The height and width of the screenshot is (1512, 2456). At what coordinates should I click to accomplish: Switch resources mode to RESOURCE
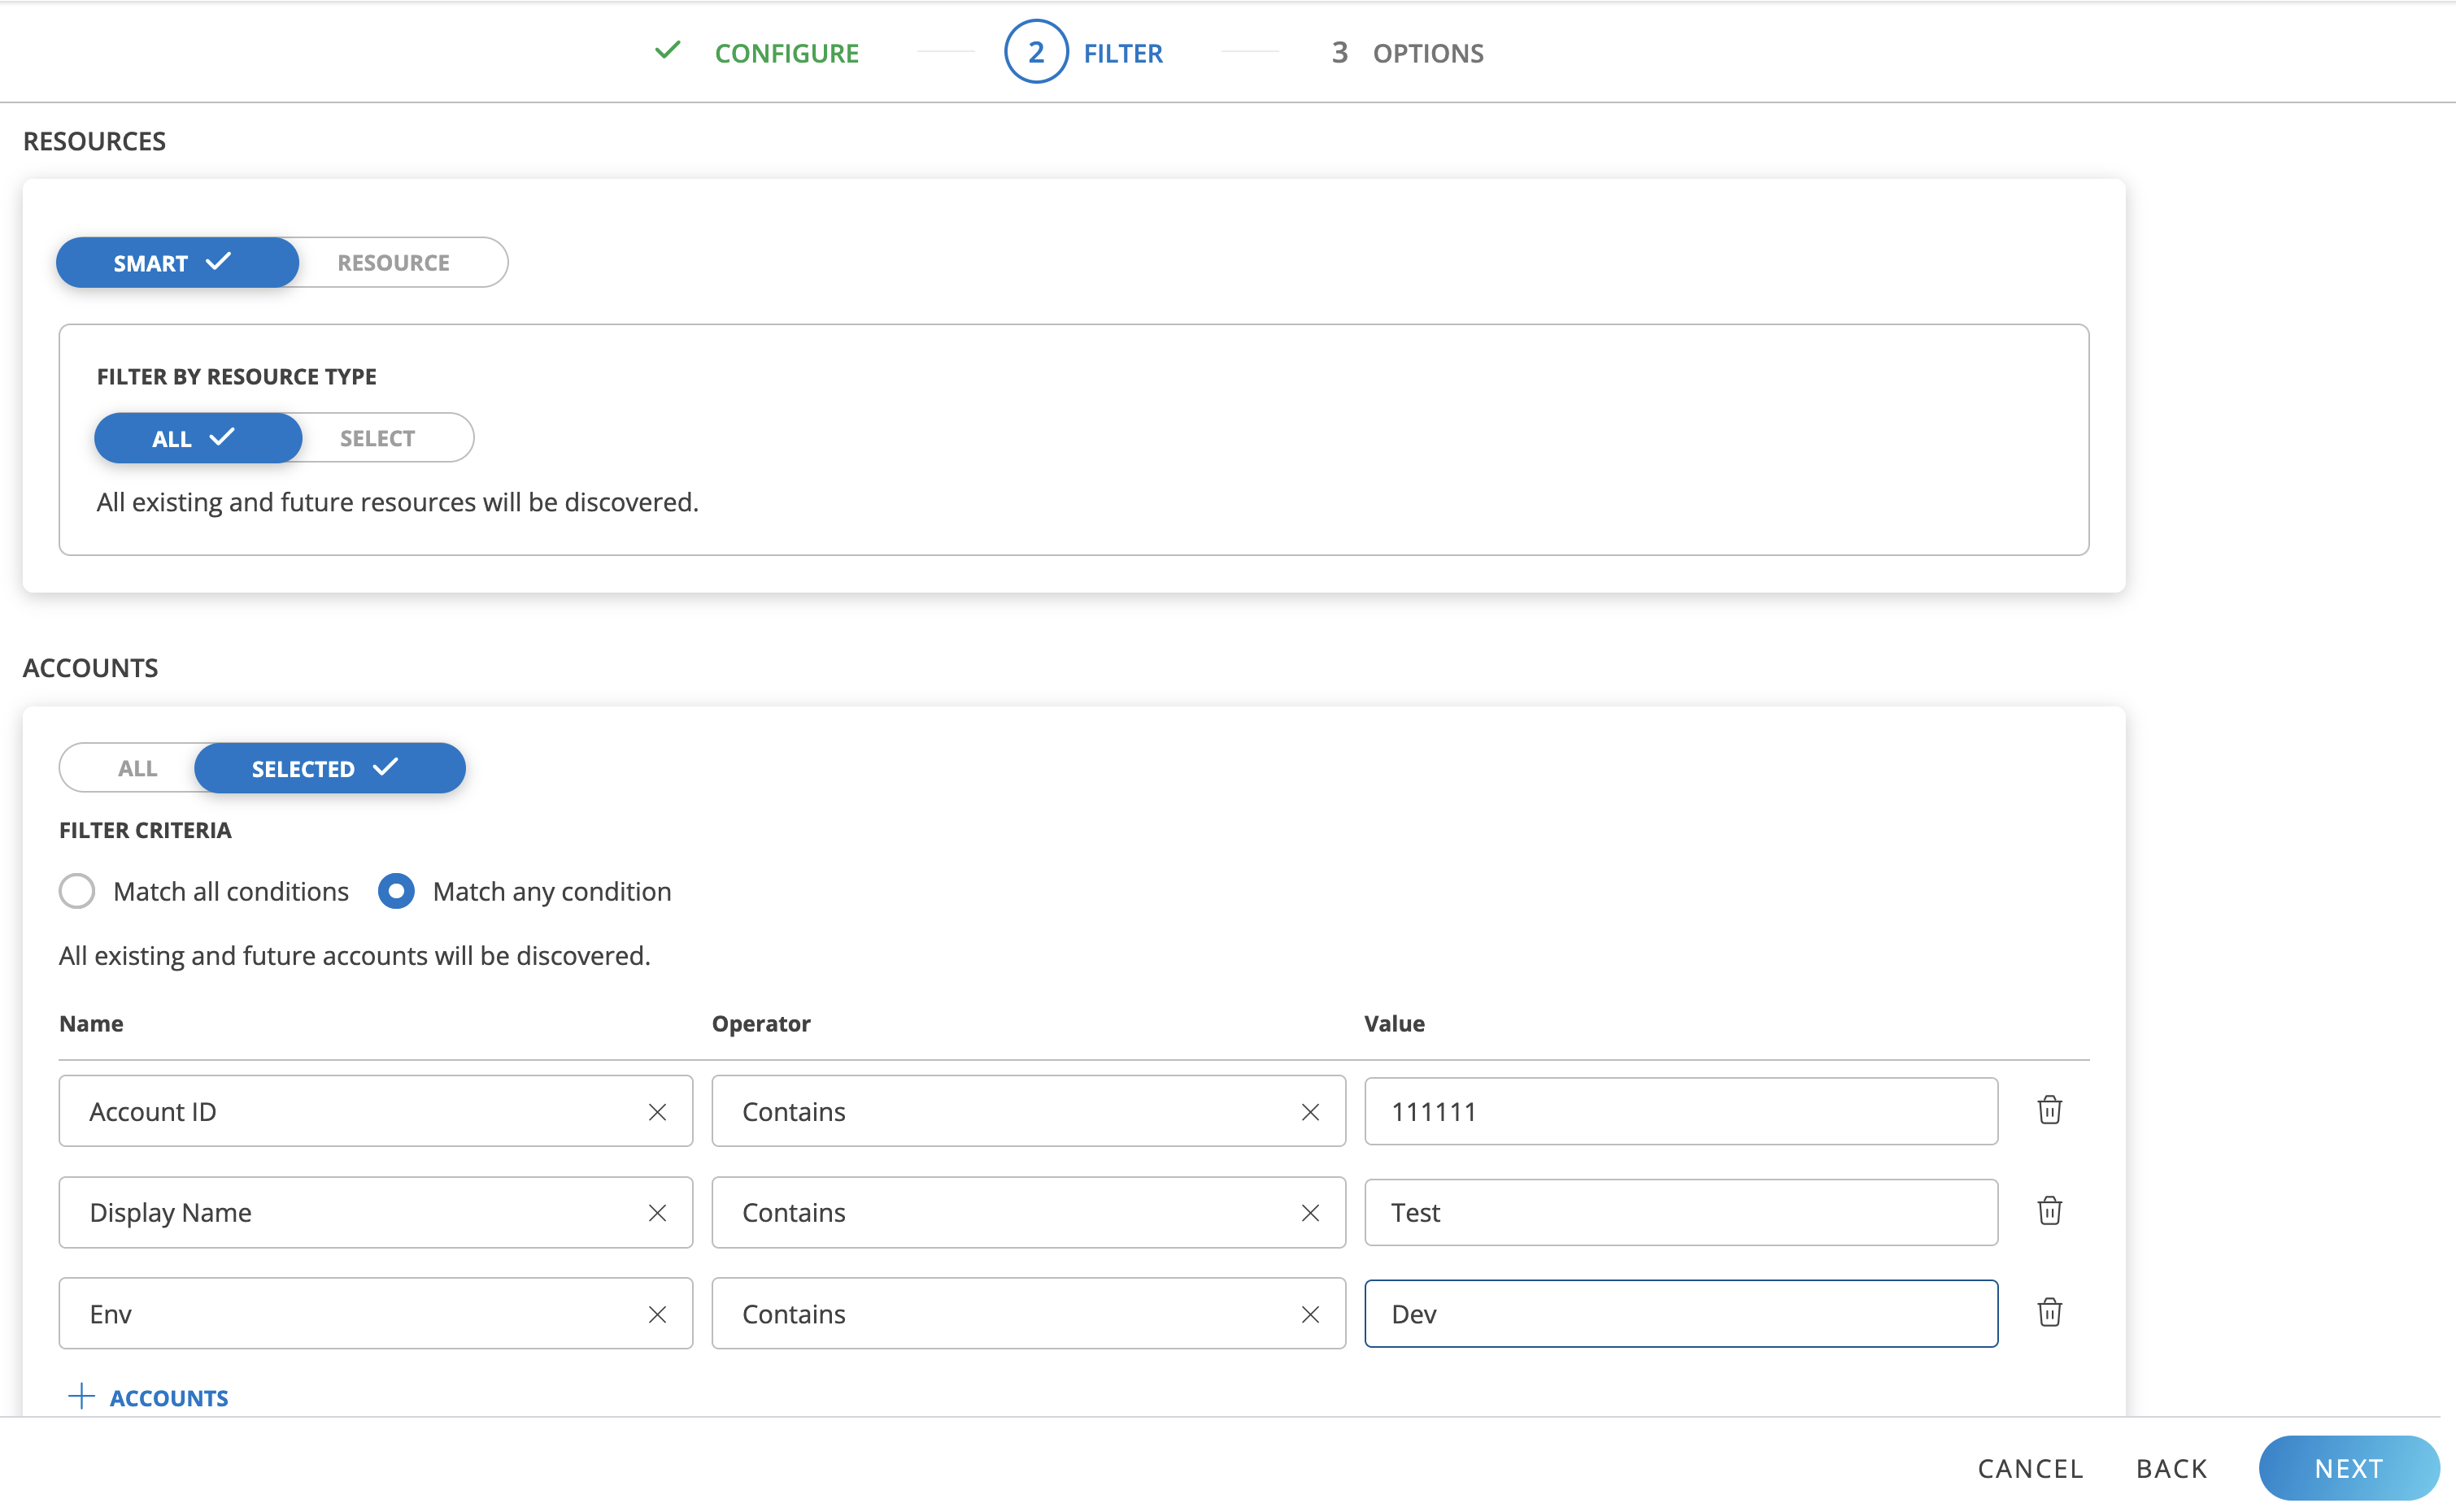393,263
